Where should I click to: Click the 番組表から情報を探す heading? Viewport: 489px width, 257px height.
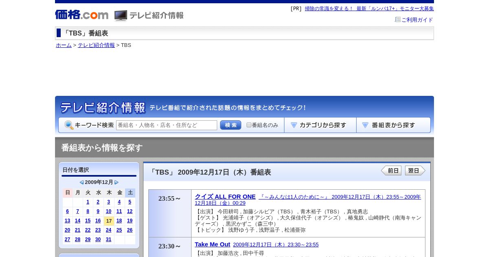pos(102,148)
